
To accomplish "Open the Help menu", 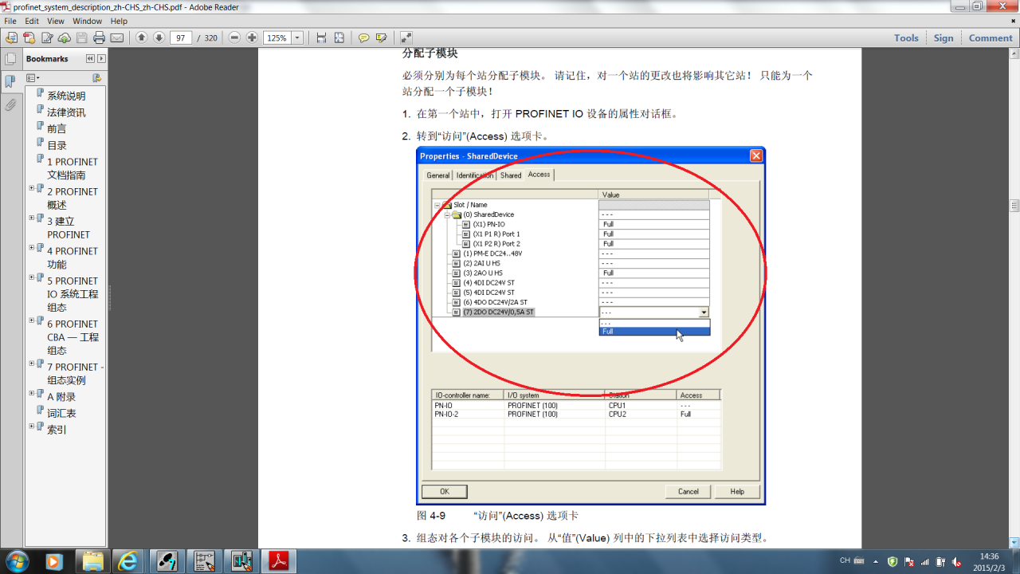I will 119,21.
